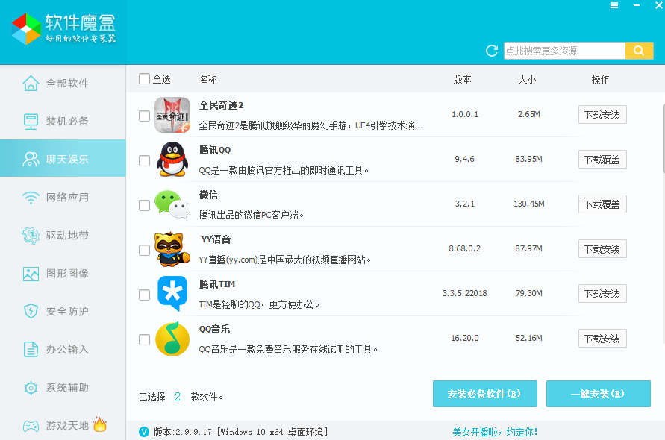665x440 pixels.
Task: Click the 办公输入 document icon
Action: pos(31,350)
